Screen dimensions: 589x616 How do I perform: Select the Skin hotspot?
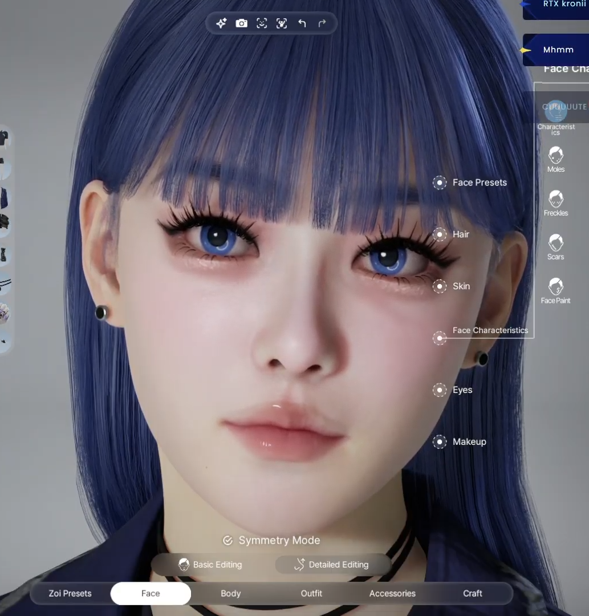[x=440, y=286]
